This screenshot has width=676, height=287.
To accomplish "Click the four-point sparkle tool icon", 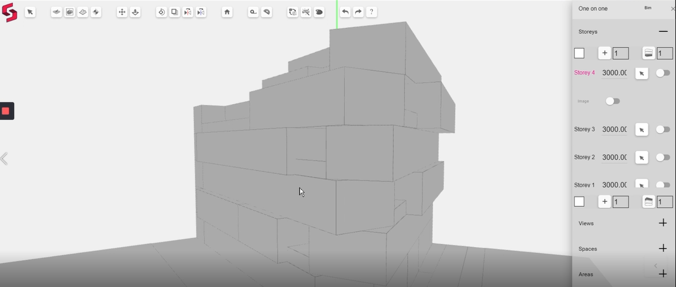I will click(96, 12).
